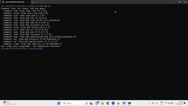Click the terminal icon on the tab
Screen dimensions: 188x106
pyautogui.click(x=3, y=2)
